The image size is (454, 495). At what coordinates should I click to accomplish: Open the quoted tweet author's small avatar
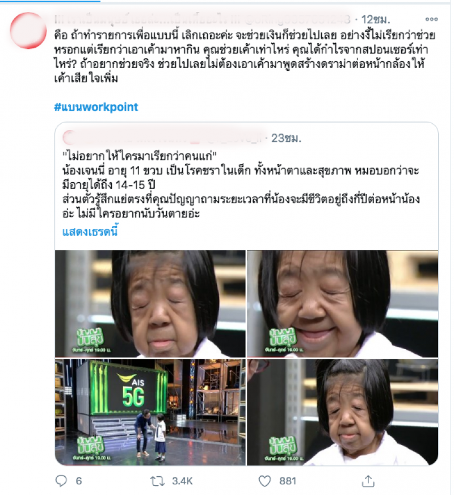tap(69, 138)
